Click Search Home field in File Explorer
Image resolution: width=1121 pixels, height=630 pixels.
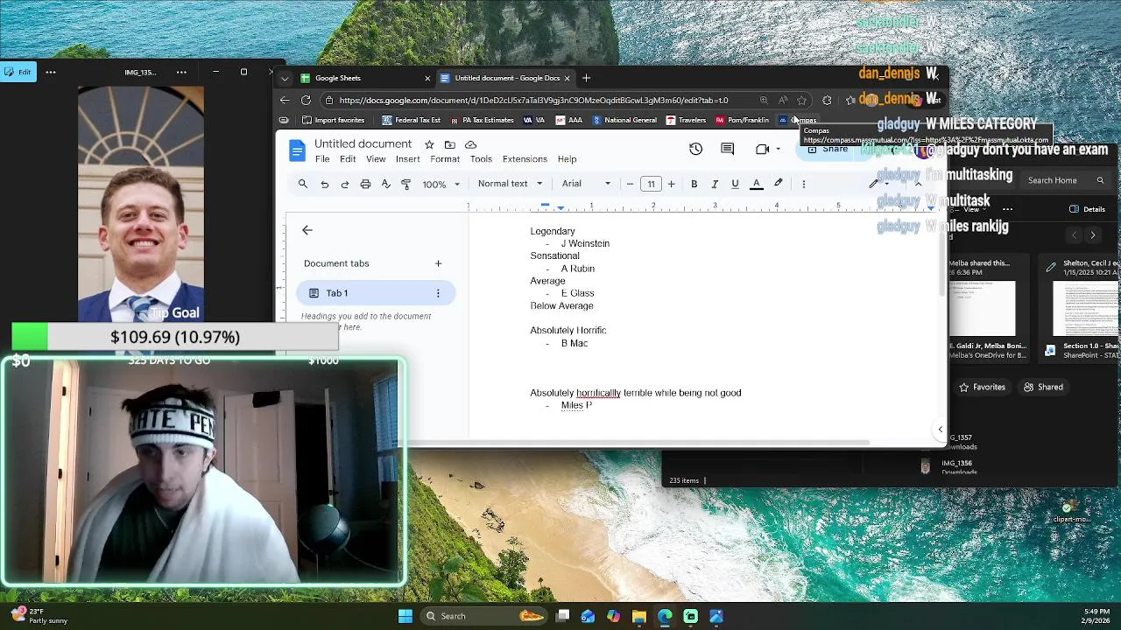[x=1064, y=180]
